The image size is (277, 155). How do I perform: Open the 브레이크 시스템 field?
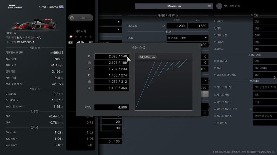pyautogui.click(x=265, y=87)
